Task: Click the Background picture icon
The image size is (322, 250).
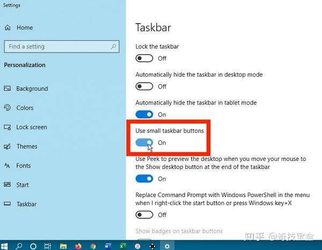Action: pos(7,89)
